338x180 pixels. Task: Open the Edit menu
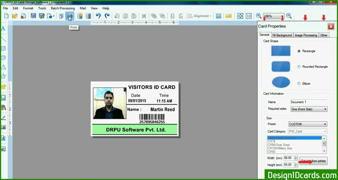[x=15, y=8]
